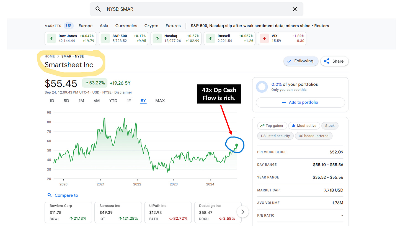The height and width of the screenshot is (226, 403).
Task: Click the Top gainer chip
Action: (272, 126)
